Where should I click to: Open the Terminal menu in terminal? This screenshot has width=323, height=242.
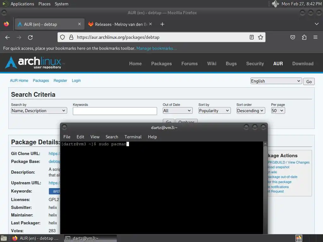[x=133, y=137]
